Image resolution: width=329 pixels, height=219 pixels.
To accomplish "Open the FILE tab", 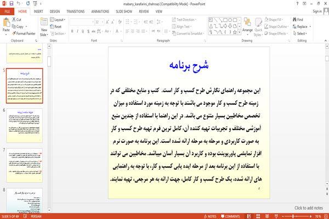I will coord(7,12).
